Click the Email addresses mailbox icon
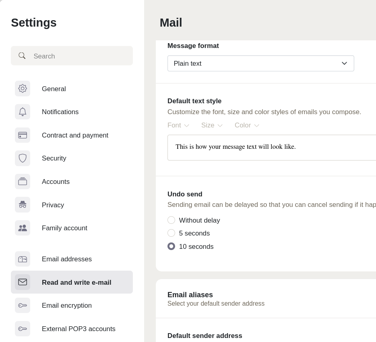 23,259
